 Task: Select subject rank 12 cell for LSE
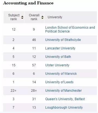pos(14,29)
